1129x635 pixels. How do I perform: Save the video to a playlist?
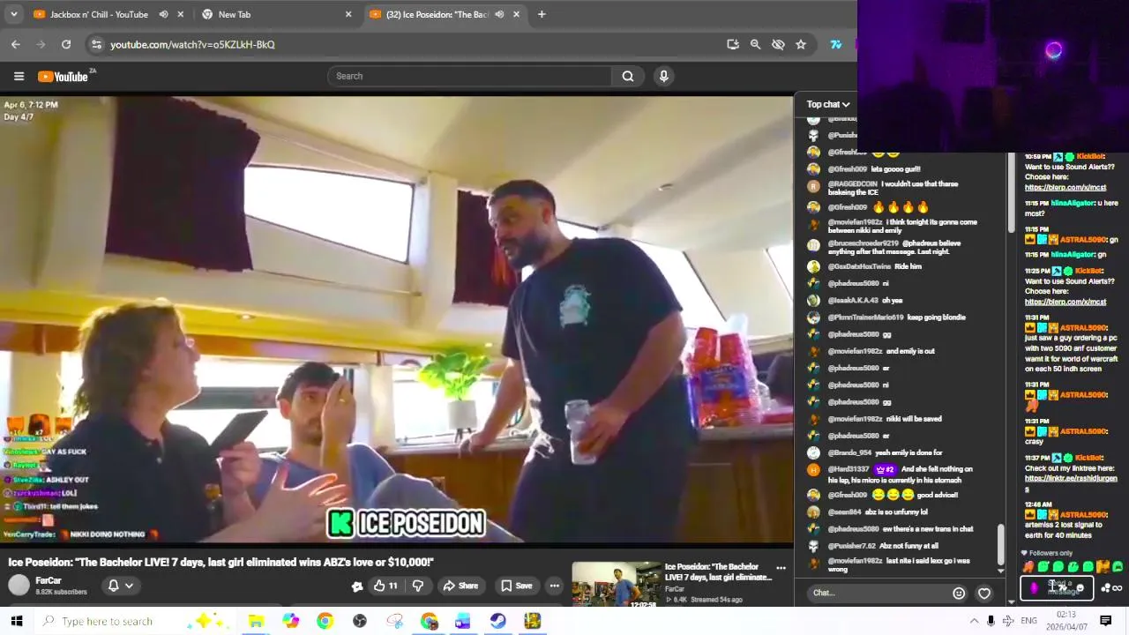click(x=517, y=586)
